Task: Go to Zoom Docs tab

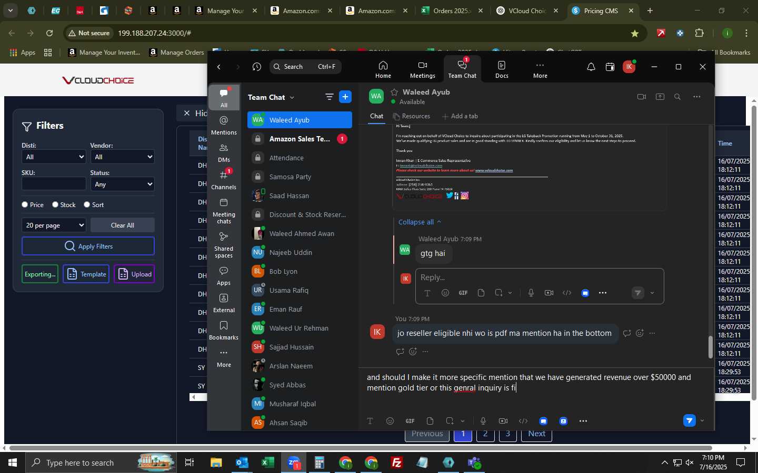Action: [x=502, y=69]
